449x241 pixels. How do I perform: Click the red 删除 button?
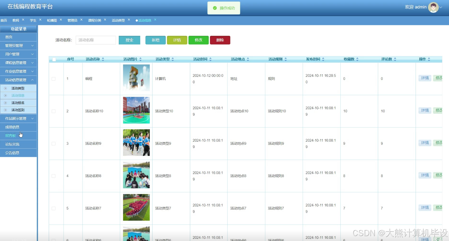click(x=220, y=40)
